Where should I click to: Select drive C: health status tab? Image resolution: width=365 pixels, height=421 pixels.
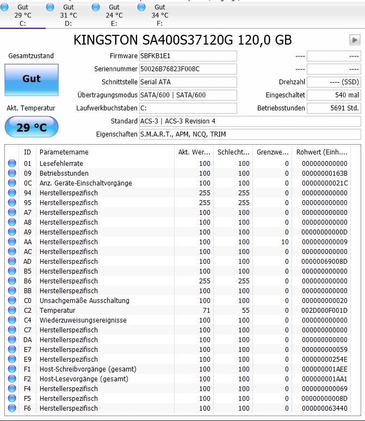coord(23,15)
